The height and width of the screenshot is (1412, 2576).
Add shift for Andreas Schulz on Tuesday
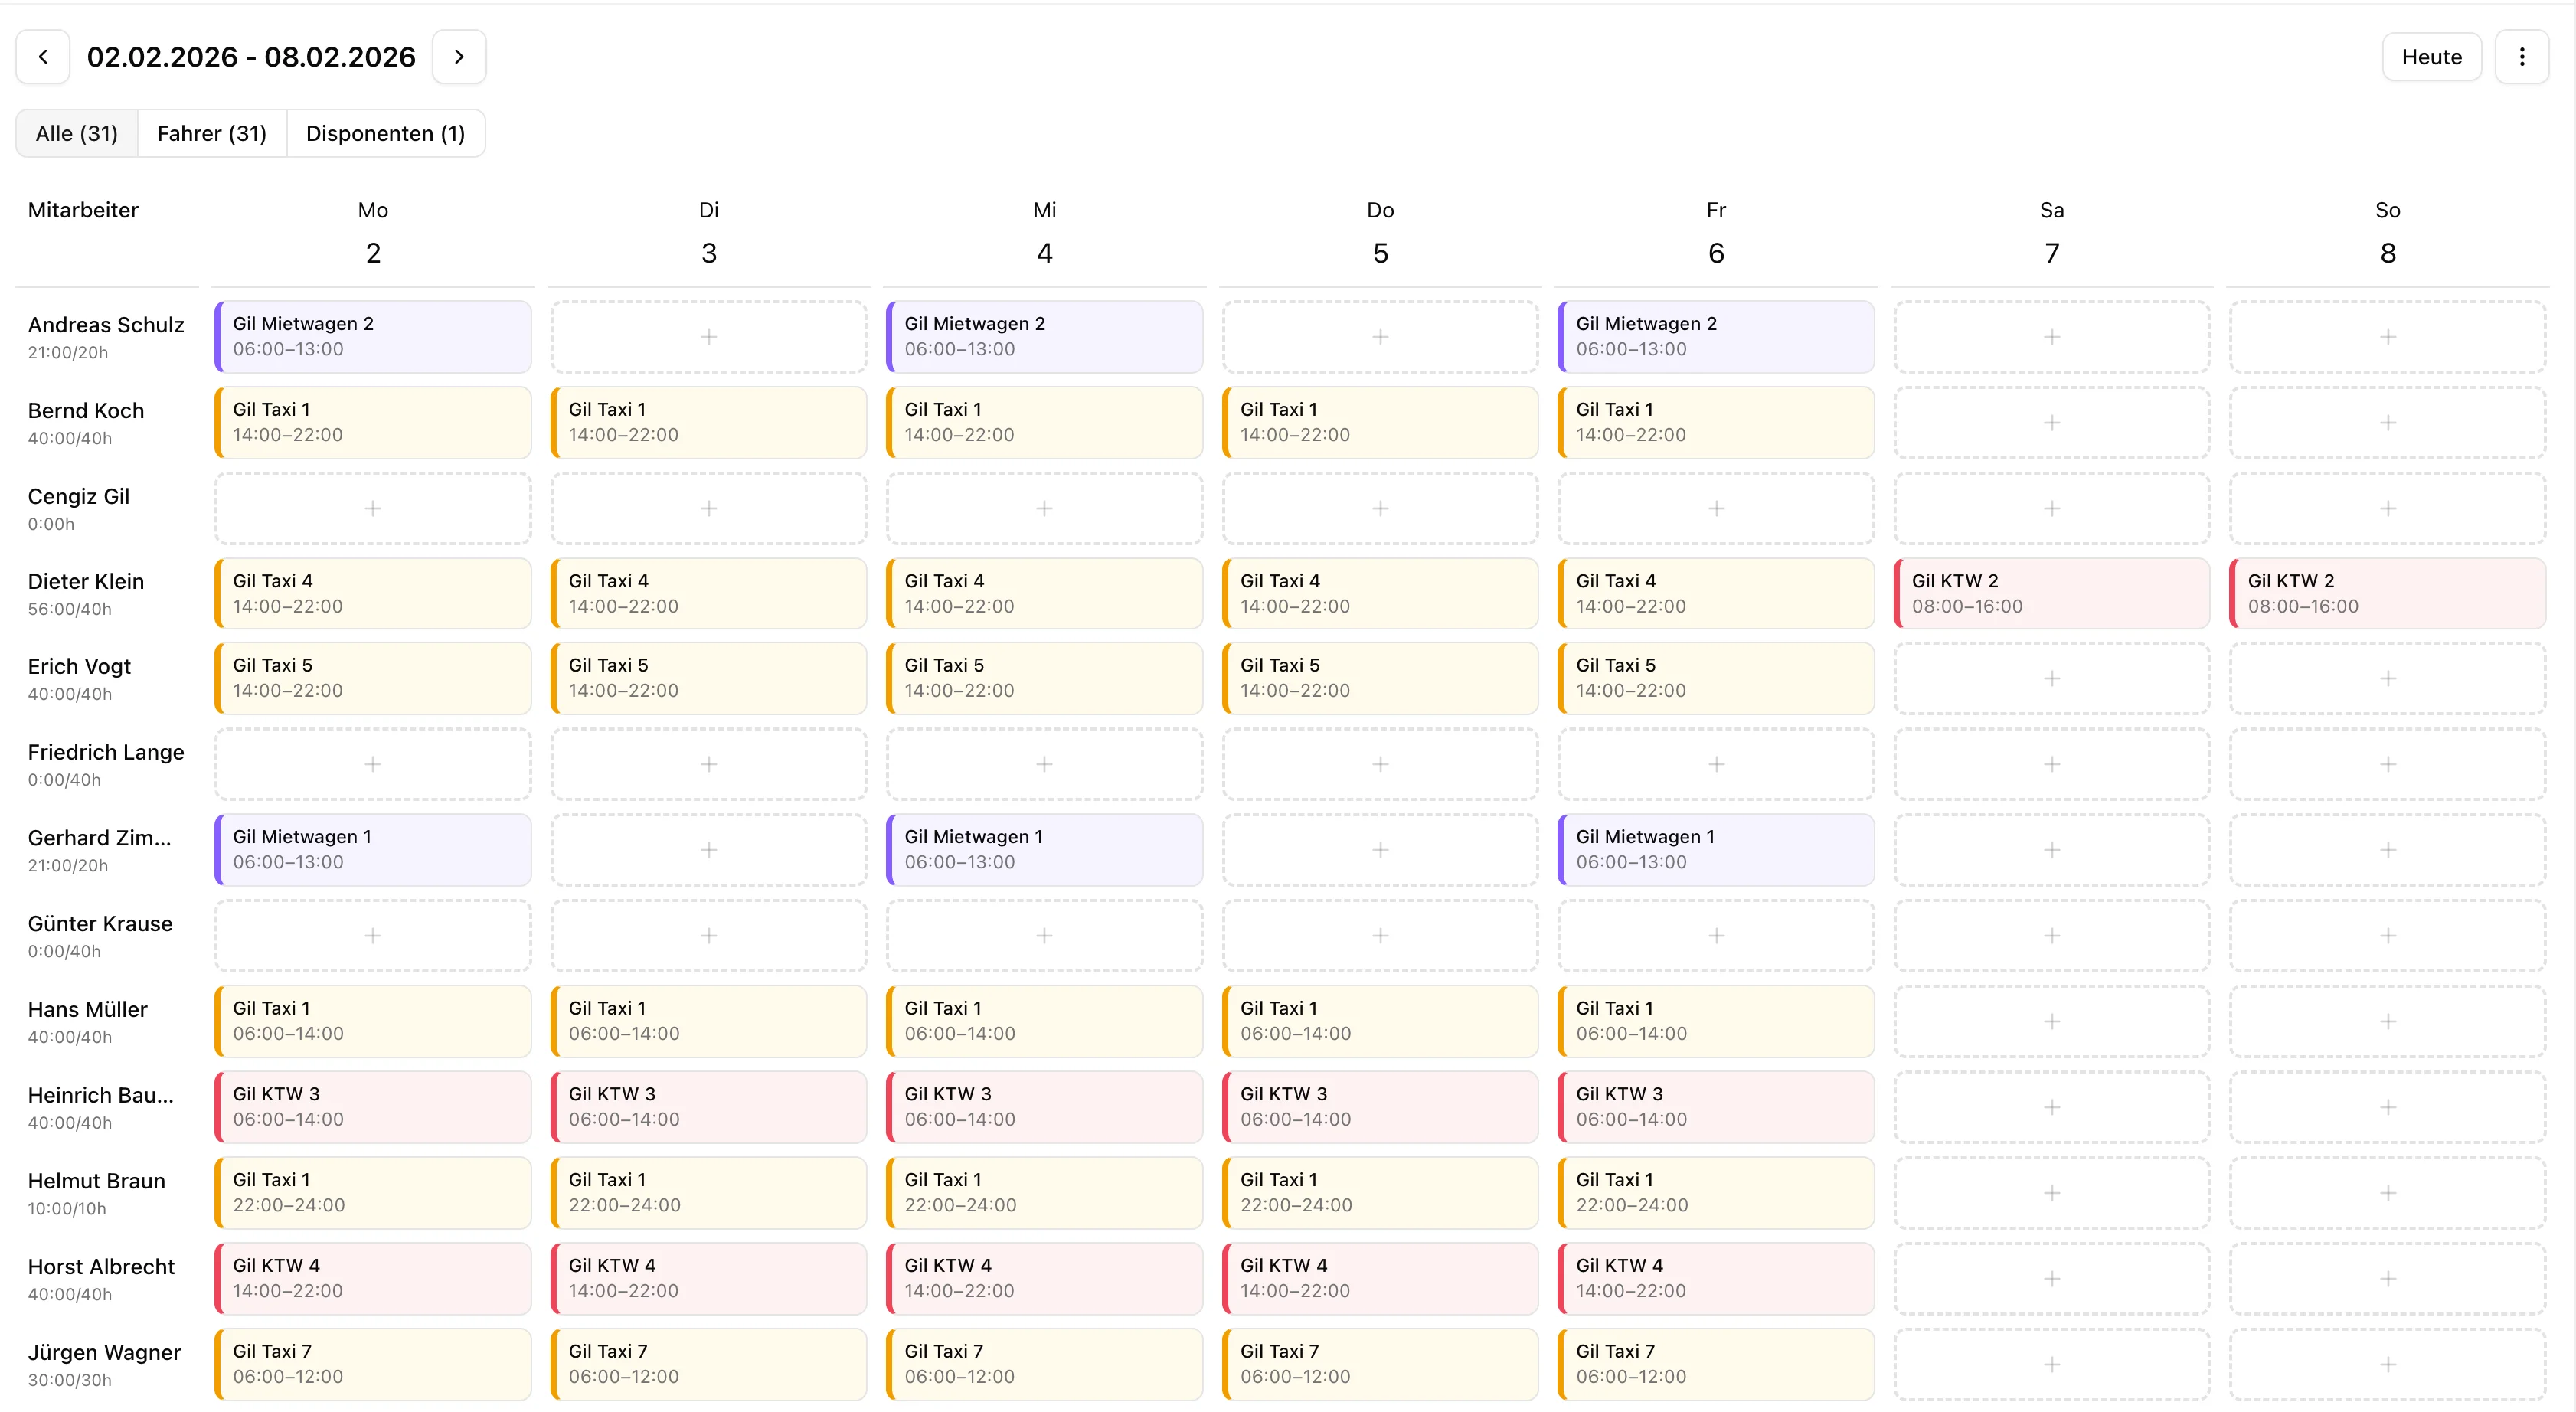pyautogui.click(x=708, y=337)
